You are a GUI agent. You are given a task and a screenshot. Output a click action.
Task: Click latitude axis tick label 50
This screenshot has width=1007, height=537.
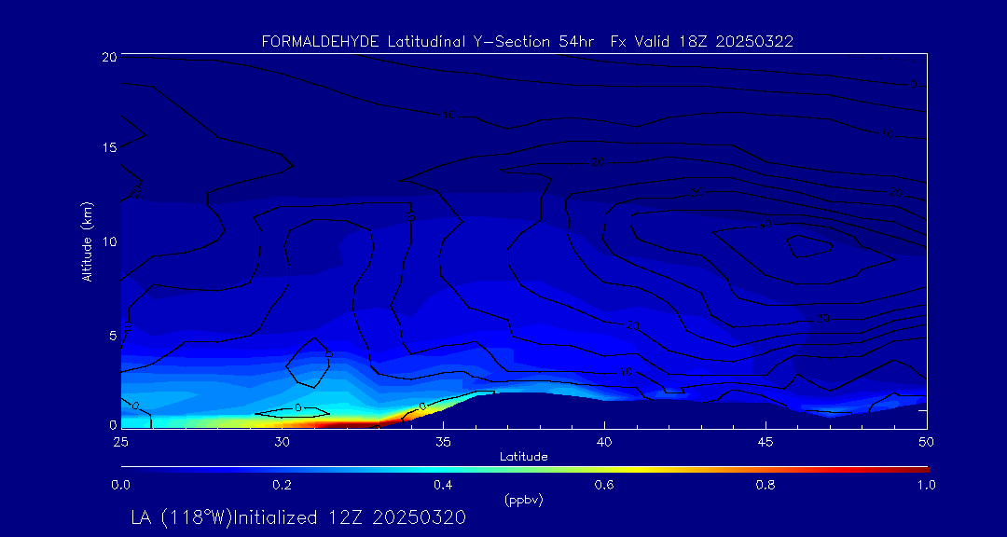coord(927,442)
